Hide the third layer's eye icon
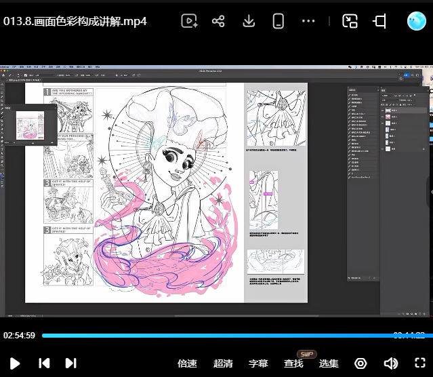433x377 pixels. (382, 123)
